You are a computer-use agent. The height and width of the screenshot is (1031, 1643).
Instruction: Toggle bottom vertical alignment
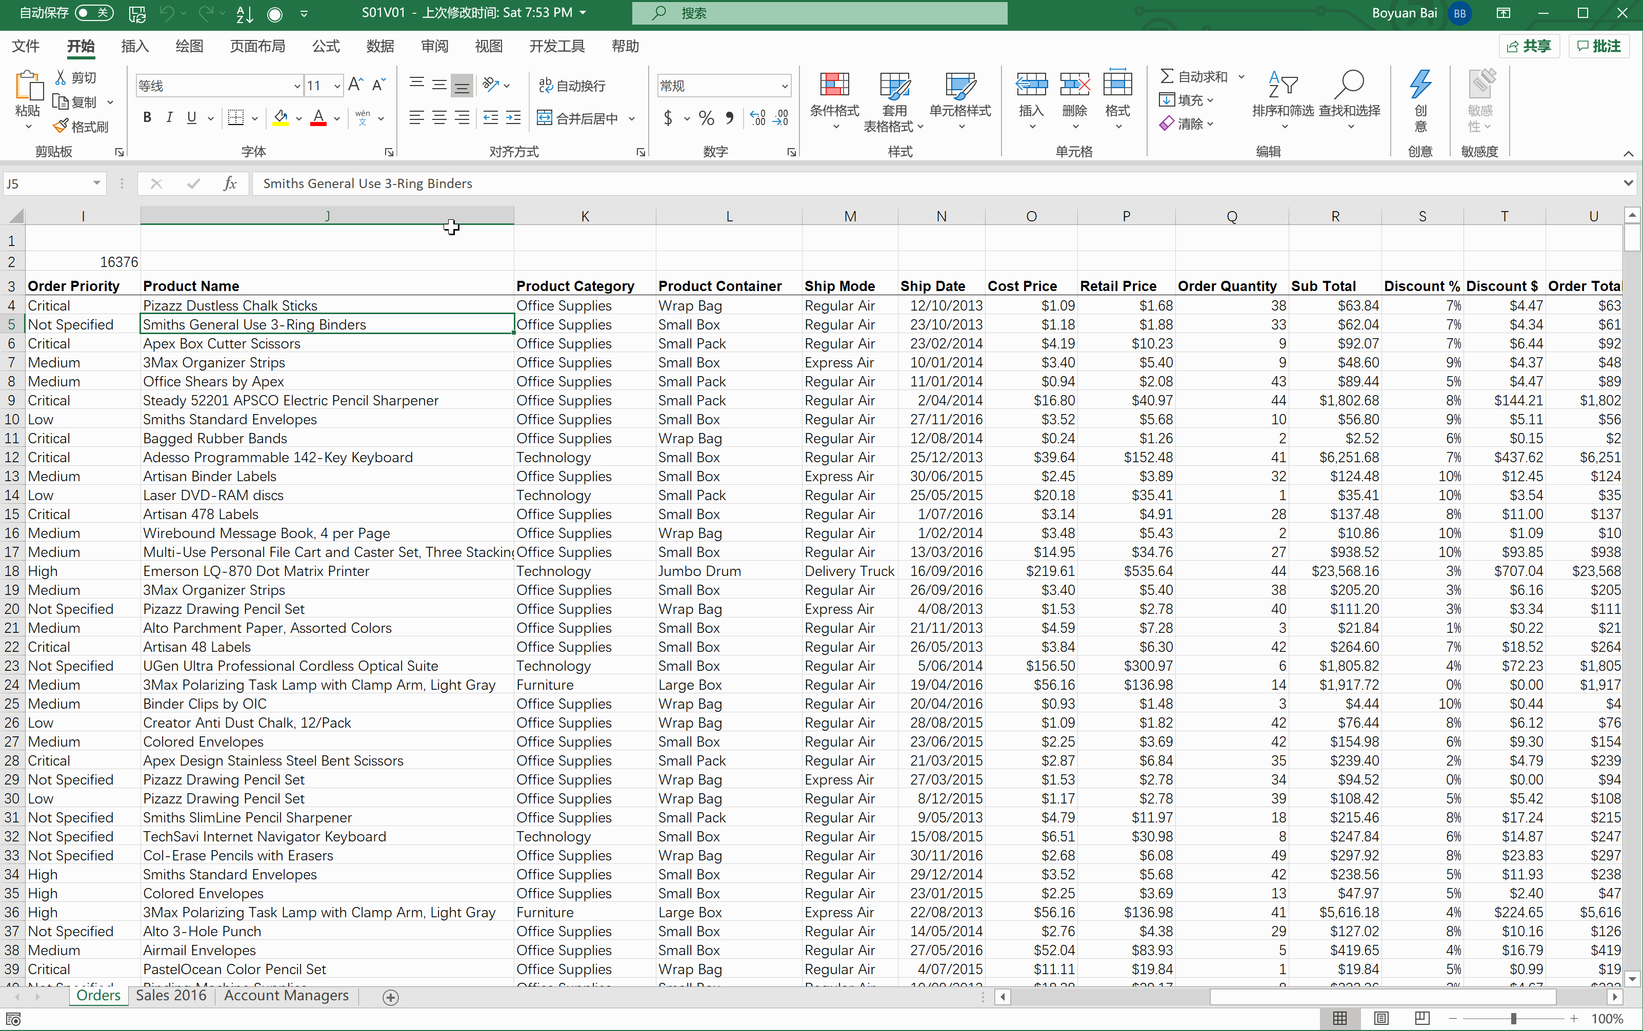click(x=462, y=85)
